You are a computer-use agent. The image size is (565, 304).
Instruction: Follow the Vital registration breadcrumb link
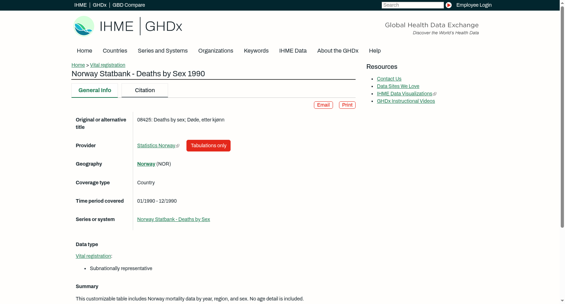click(x=108, y=65)
